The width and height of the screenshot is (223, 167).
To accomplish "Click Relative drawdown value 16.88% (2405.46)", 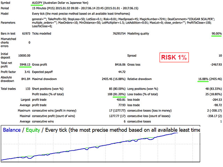I will (x=210, y=79).
